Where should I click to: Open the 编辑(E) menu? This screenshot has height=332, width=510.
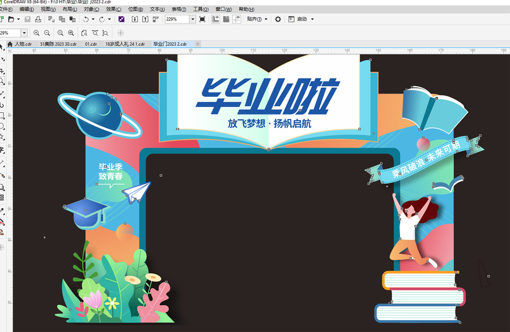click(27, 10)
